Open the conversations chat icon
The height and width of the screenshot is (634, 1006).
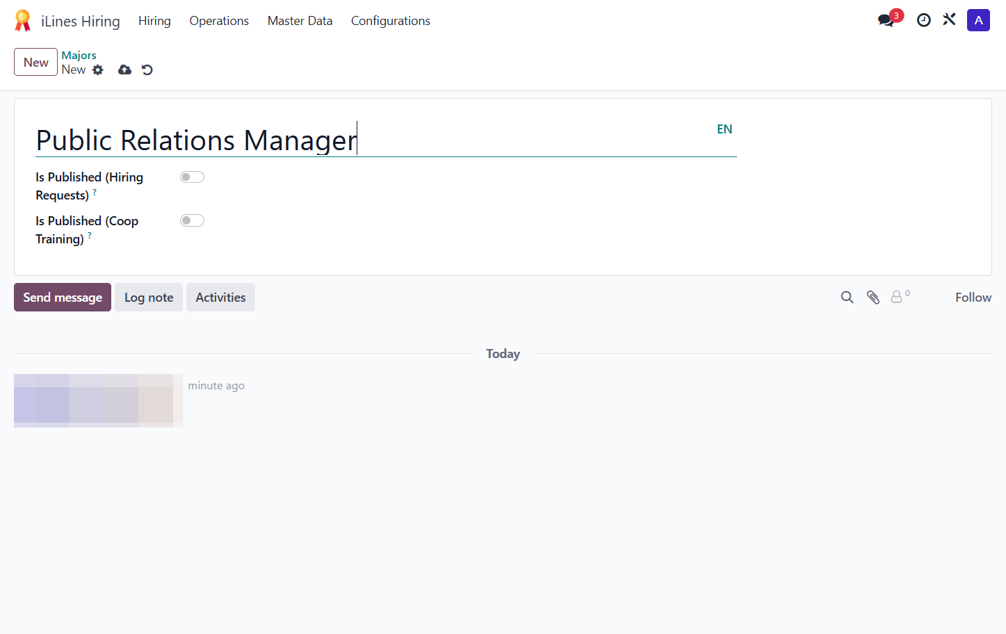point(886,20)
